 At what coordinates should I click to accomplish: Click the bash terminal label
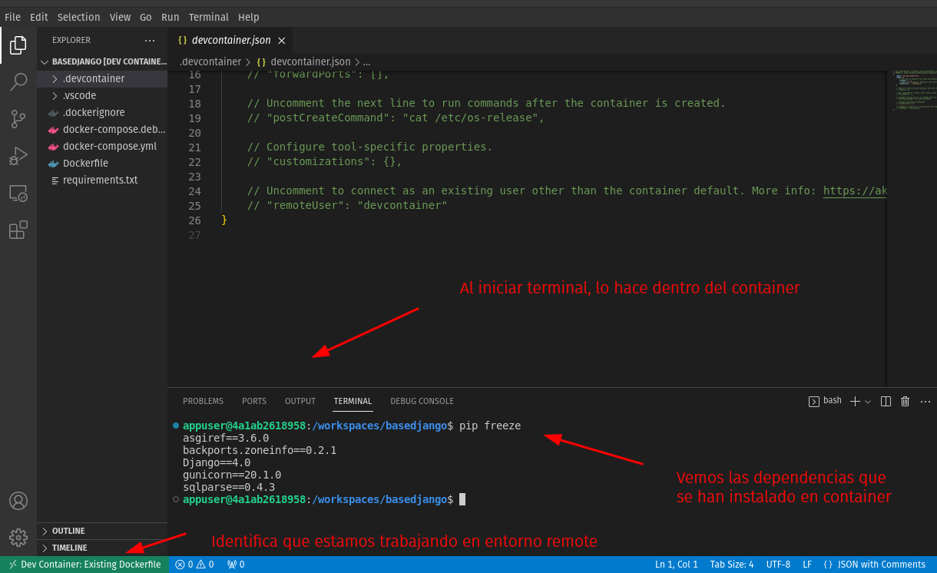pos(826,401)
